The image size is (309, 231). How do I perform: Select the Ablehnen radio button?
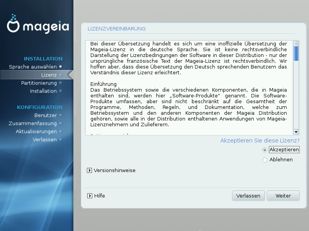tap(265, 160)
